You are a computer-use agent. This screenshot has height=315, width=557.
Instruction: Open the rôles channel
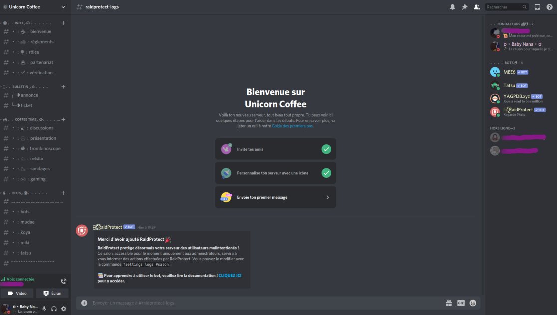coord(35,52)
